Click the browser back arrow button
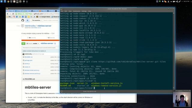 (7, 14)
